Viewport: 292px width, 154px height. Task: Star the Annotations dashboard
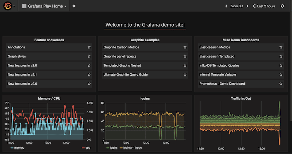(89, 47)
